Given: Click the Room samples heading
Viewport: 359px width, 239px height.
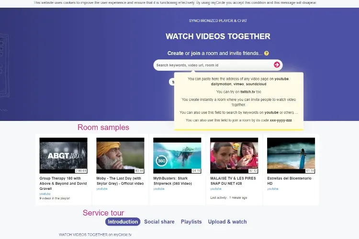Looking at the screenshot, I should 103,127.
